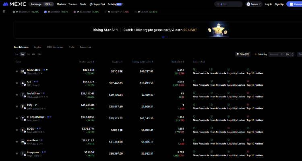This screenshot has height=161, width=302.
Task: Click the Super Fest icon in the nav
Action: click(91, 4)
